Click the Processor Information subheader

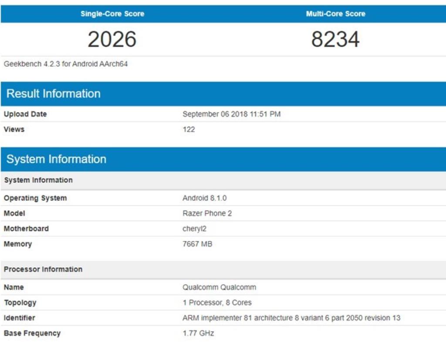[x=43, y=269]
